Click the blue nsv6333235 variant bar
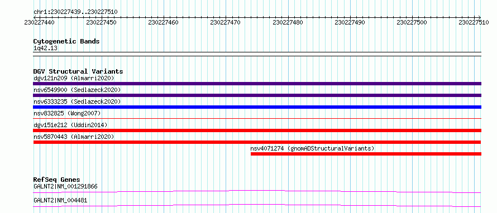The height and width of the screenshot is (213, 497). 257,107
